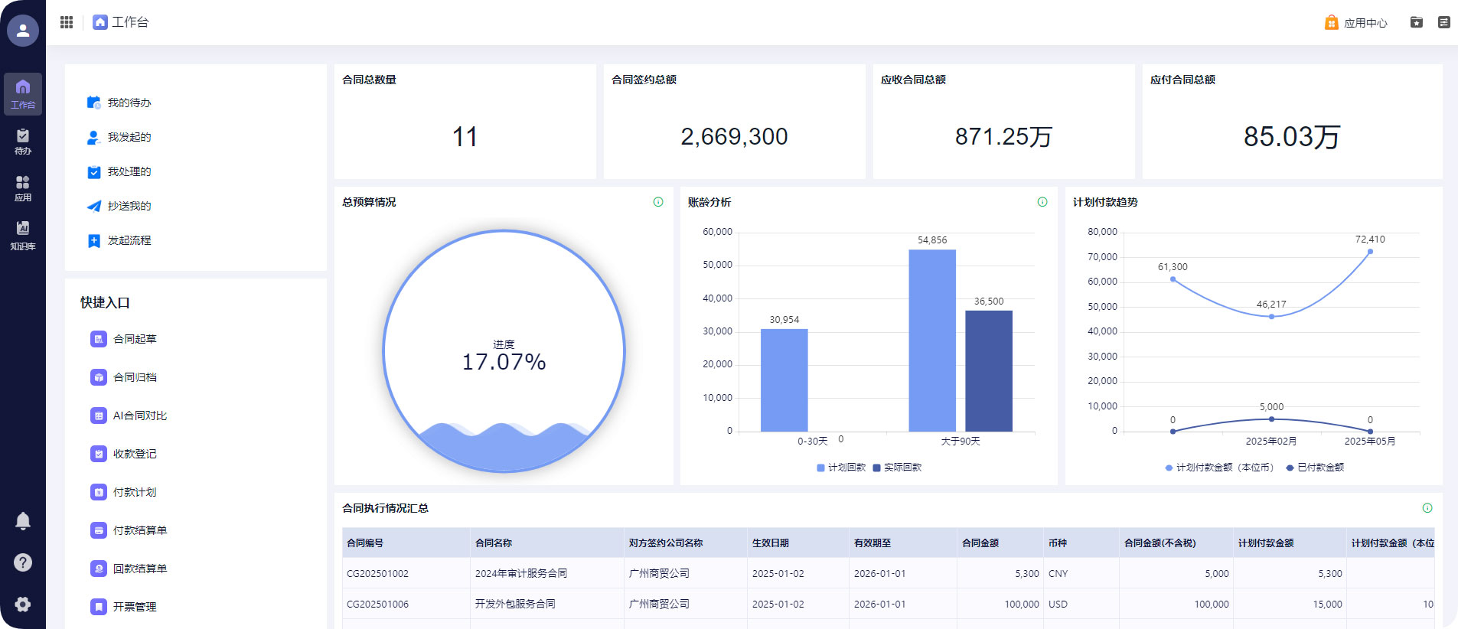Switch to 待办 in left sidebar
The height and width of the screenshot is (629, 1458).
pos(23,141)
